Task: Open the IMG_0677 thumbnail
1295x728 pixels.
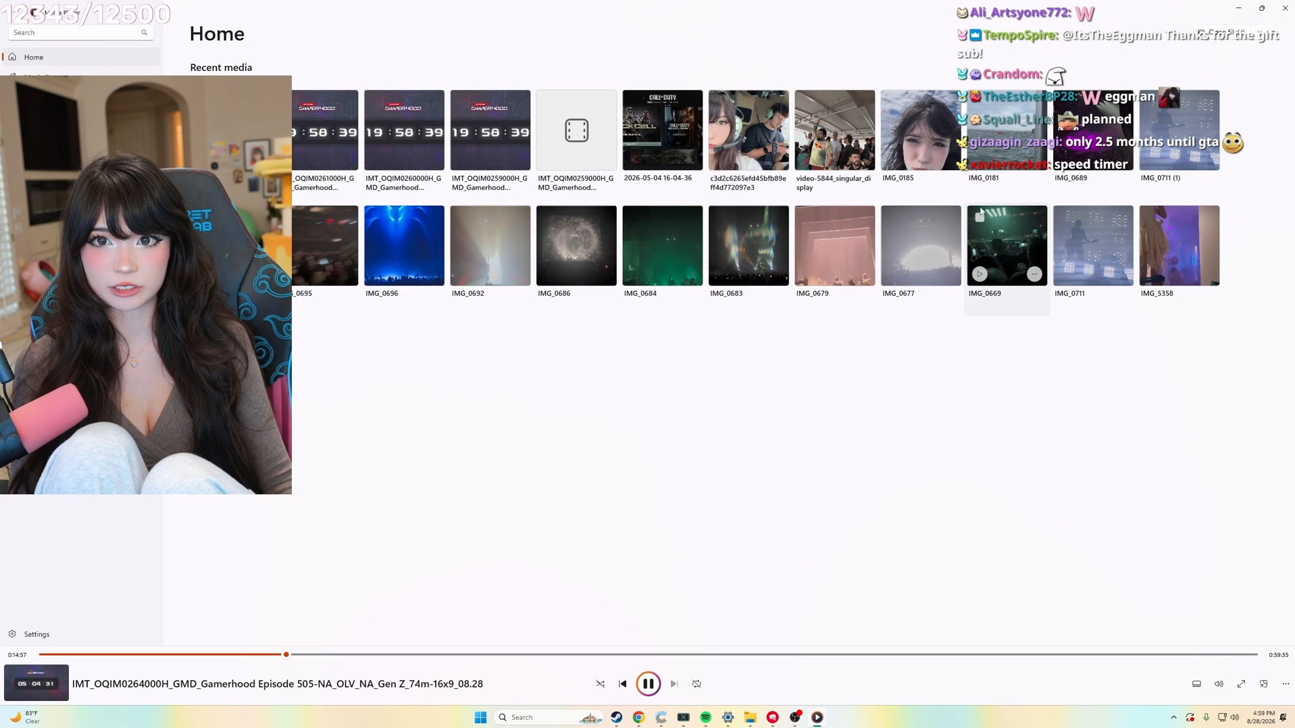Action: (921, 245)
